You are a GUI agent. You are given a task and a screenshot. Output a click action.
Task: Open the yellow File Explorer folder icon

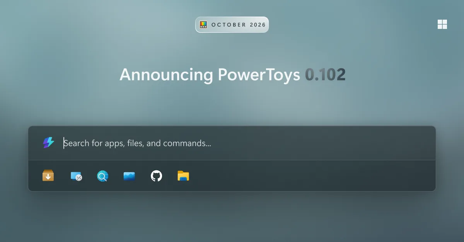[183, 176]
